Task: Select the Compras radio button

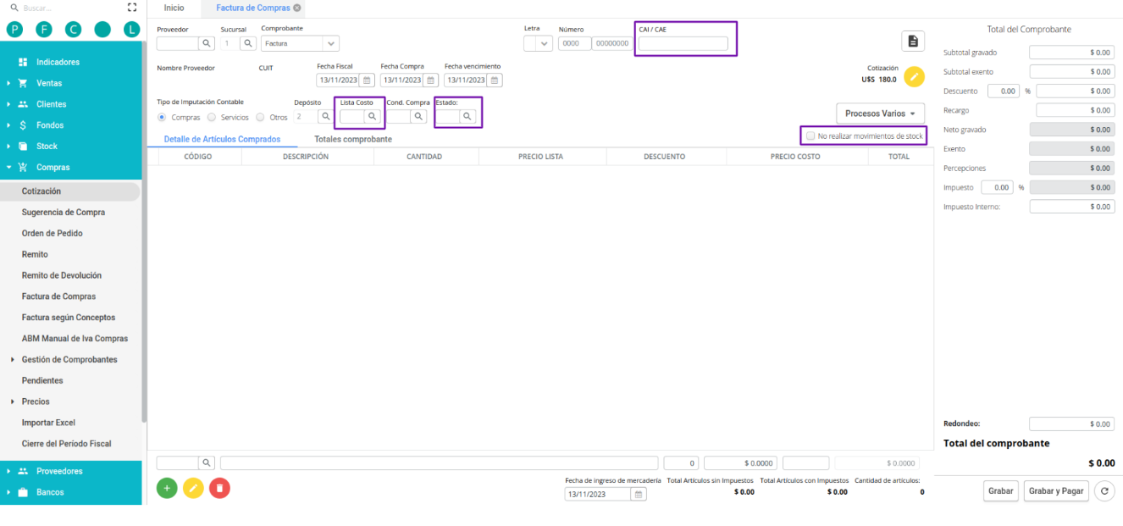Action: pyautogui.click(x=163, y=117)
